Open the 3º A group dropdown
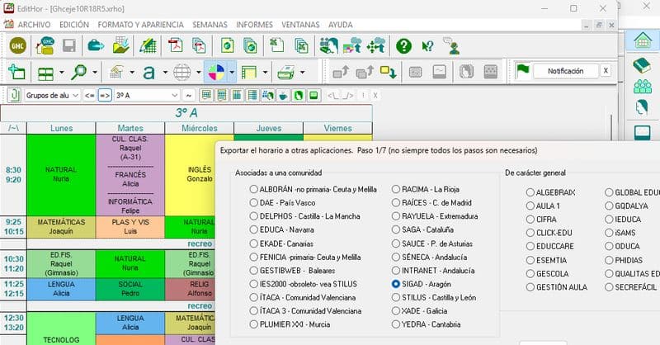Screen dimensions: 660x345 (x=147, y=95)
